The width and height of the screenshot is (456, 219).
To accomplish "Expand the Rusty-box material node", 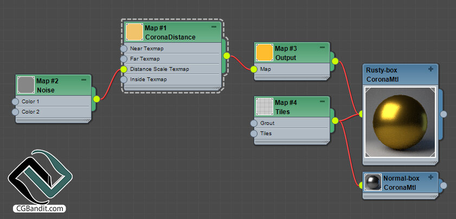I will coord(431,69).
